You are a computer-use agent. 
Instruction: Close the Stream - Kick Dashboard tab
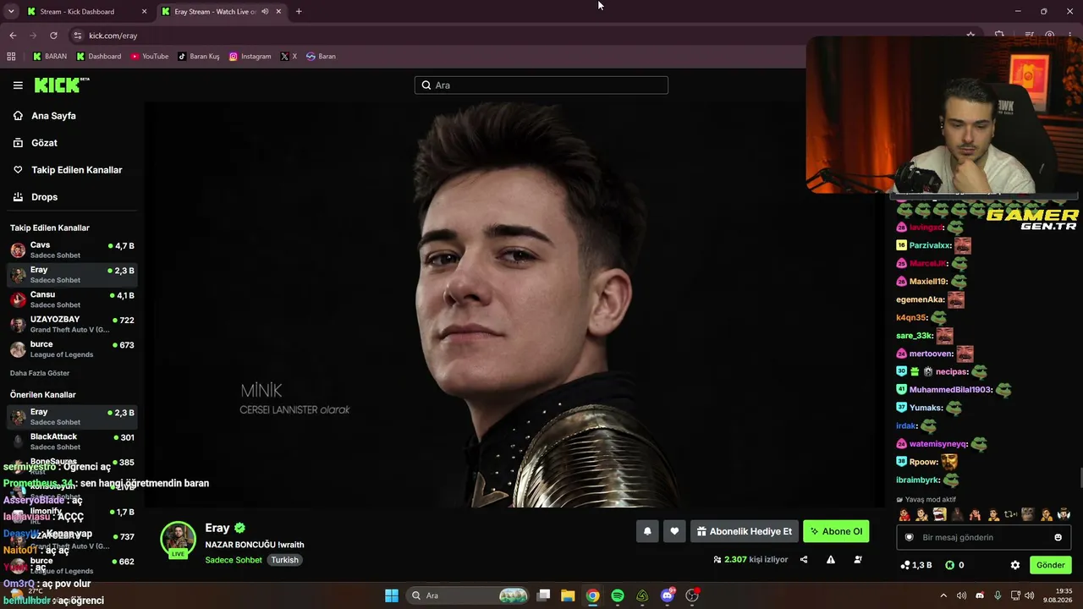(144, 12)
